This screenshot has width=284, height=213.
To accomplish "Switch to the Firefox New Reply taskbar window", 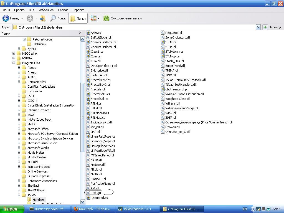I will click(93, 209).
